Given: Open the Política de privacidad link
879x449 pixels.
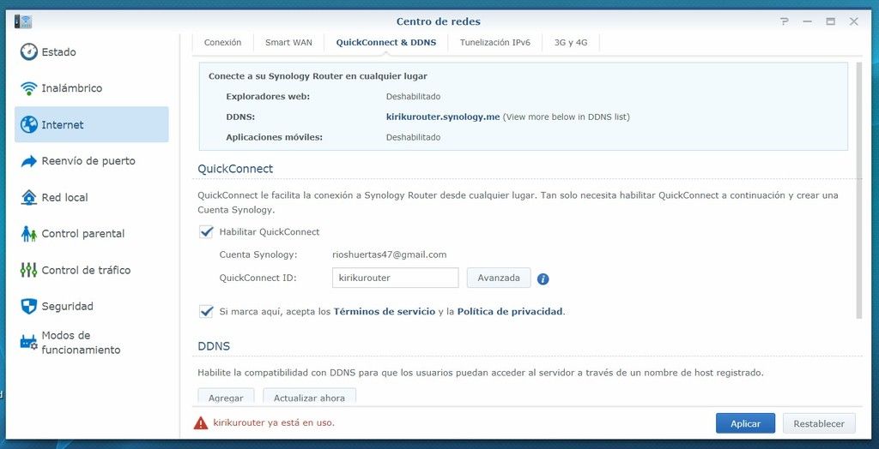Looking at the screenshot, I should [510, 312].
